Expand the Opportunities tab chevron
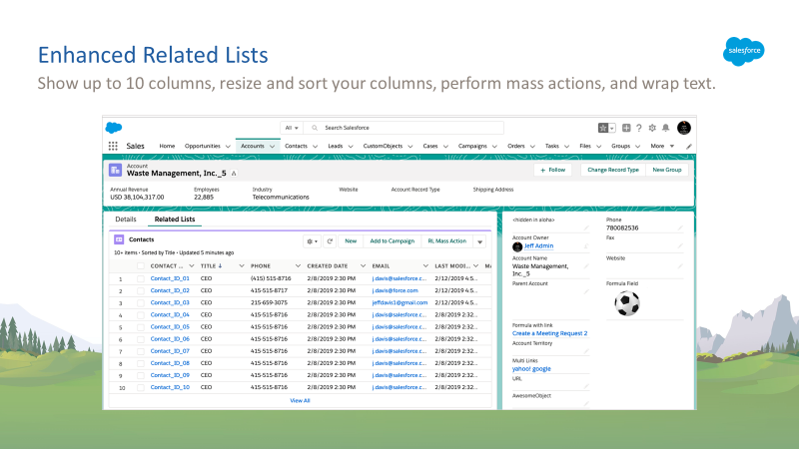Image resolution: width=799 pixels, height=449 pixels. click(x=228, y=147)
